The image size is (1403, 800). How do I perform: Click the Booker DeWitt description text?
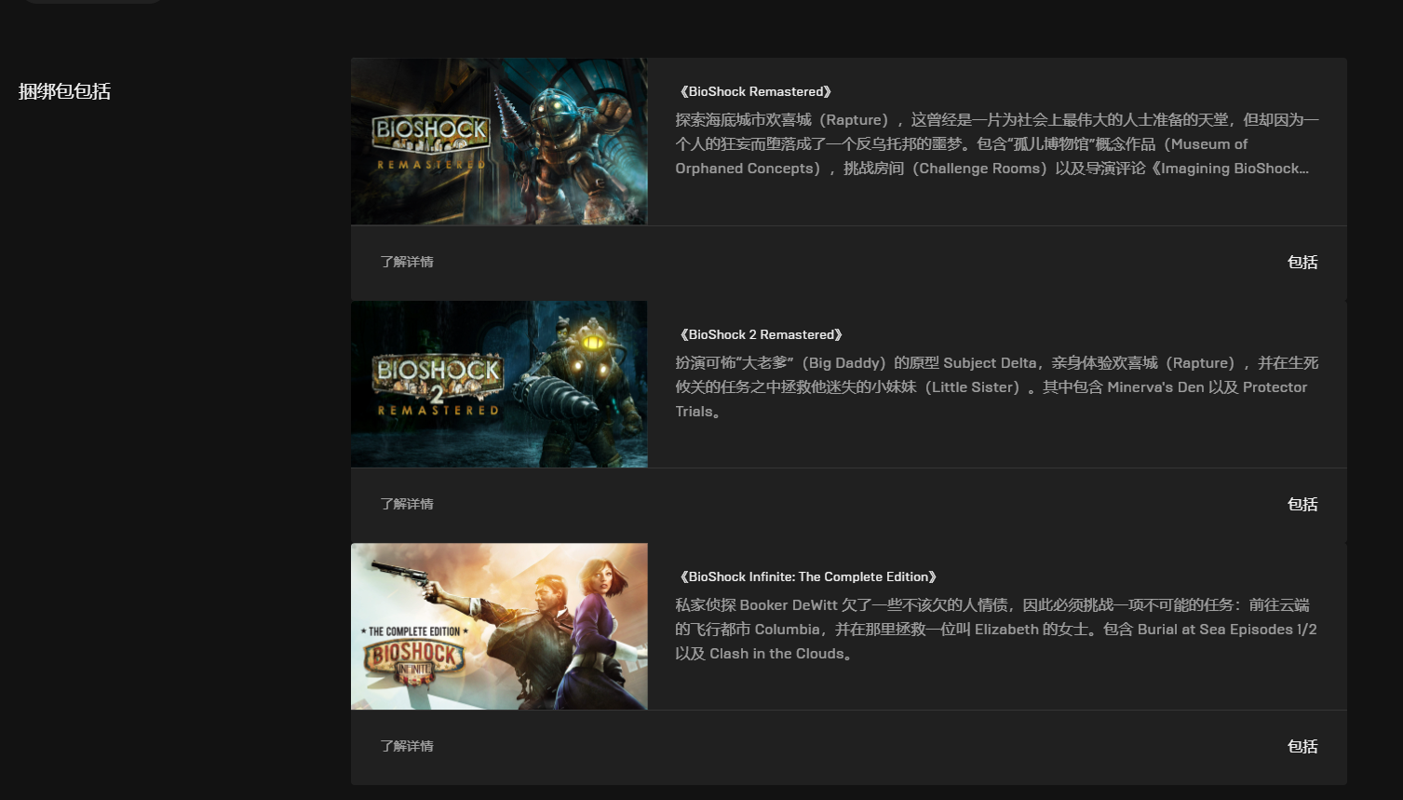coord(994,629)
